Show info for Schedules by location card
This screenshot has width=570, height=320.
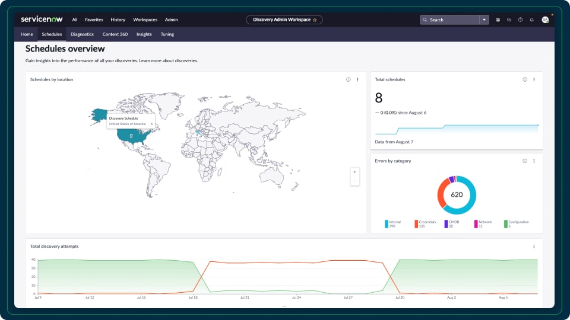tap(349, 79)
